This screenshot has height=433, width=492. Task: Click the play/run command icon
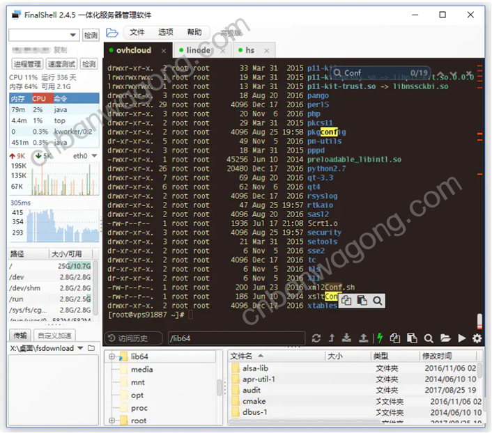click(461, 338)
